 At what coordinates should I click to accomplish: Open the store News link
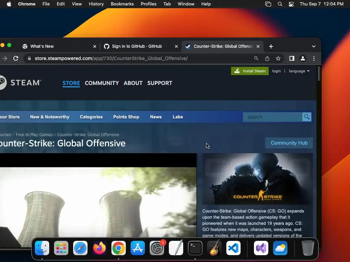pos(156,117)
